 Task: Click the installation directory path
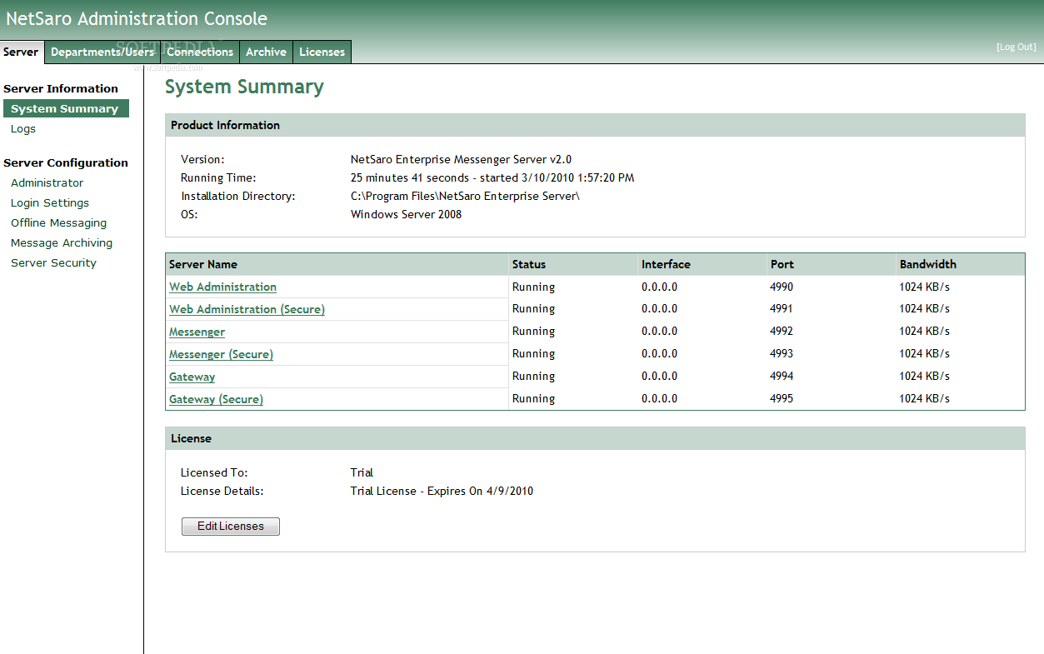465,196
